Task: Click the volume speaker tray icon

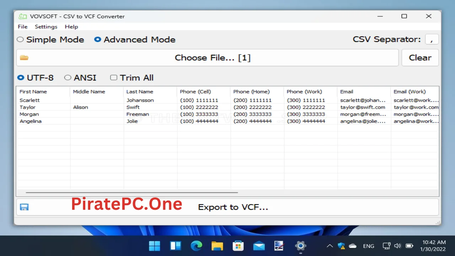Action: tap(397, 246)
